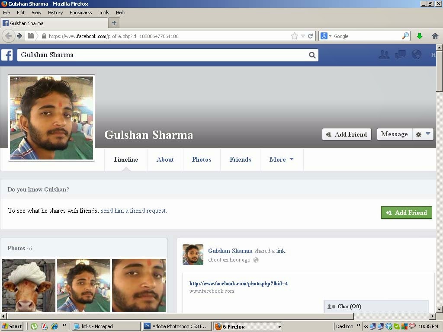Open the dropdown arrow beside the gear
This screenshot has height=332, width=443.
point(428,134)
